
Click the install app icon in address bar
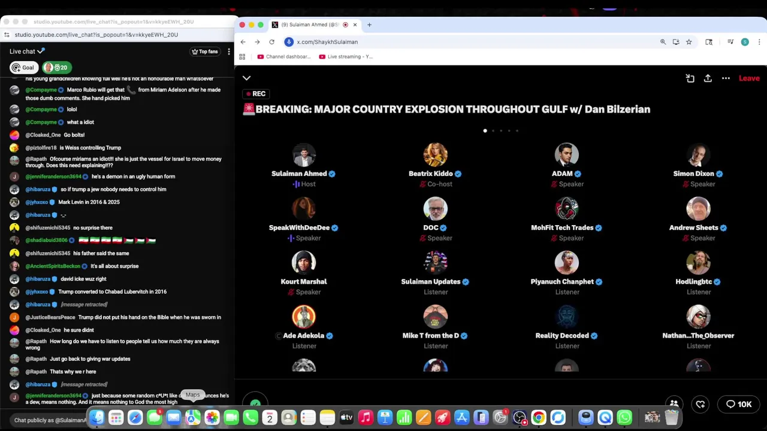(x=676, y=42)
